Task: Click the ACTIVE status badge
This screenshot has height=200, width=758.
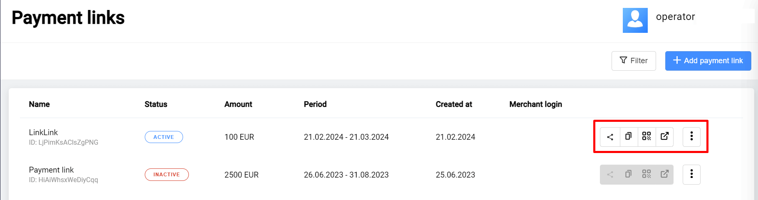Action: 163,137
